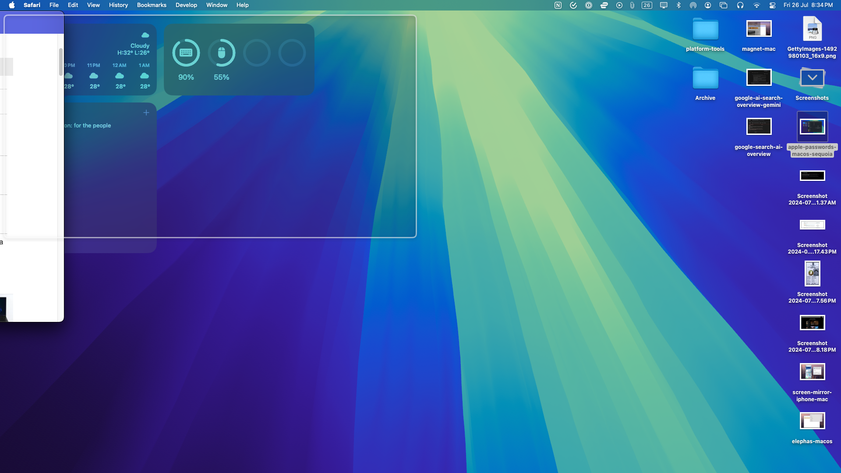
Task: Open the Bluetooth menu bar icon
Action: coord(678,5)
